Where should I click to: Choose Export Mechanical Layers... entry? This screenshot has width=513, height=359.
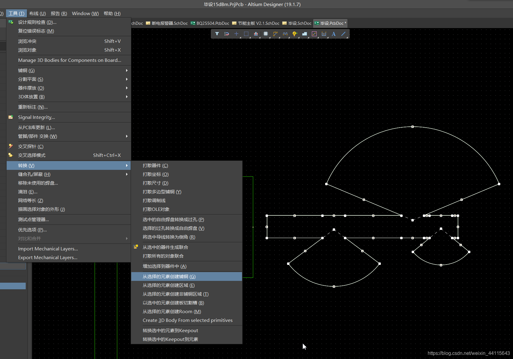click(x=69, y=257)
